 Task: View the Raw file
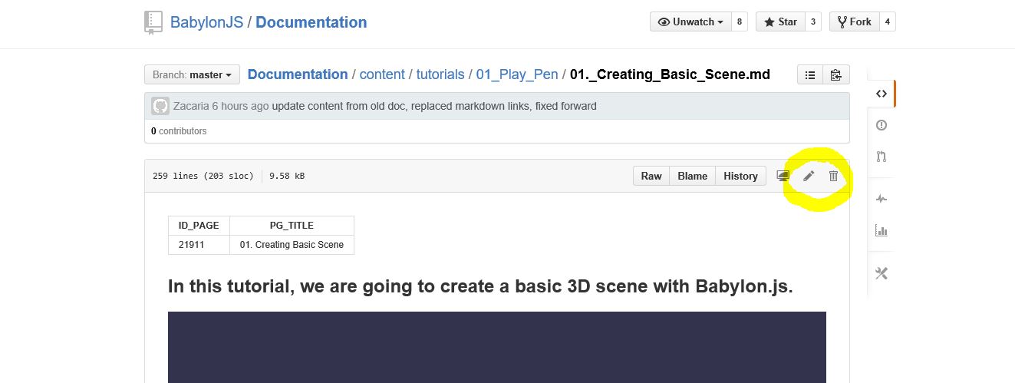click(651, 176)
